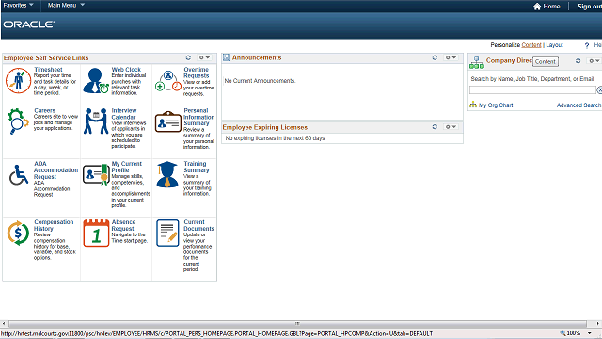Viewport: 602px width, 339px height.
Task: Open Announcements pagelet settings dropdown
Action: click(451, 57)
